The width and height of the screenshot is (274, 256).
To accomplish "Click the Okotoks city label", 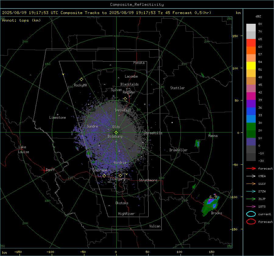I will pyautogui.click(x=122, y=203).
